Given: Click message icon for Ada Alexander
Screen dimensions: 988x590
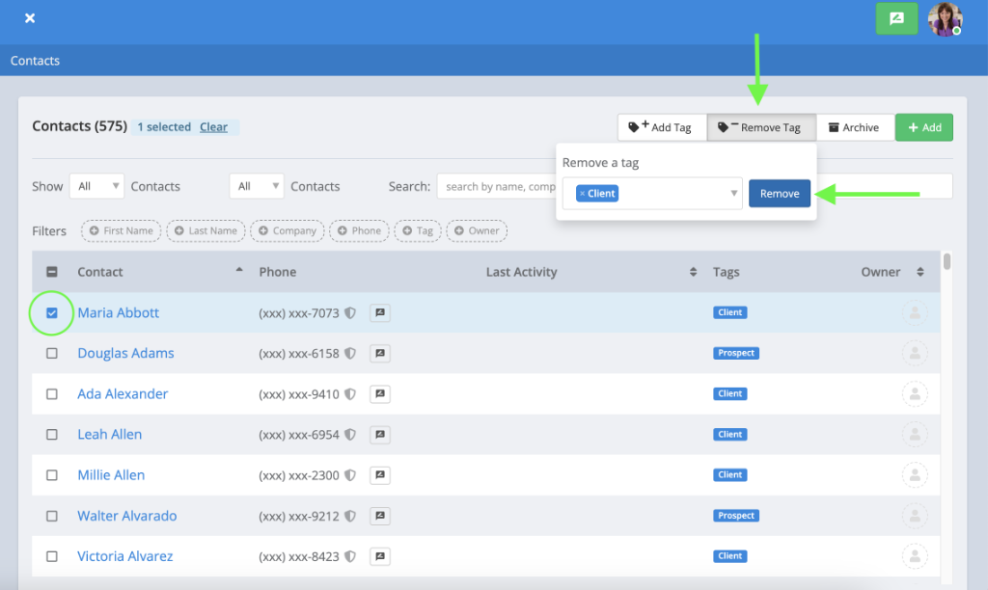Looking at the screenshot, I should coord(380,394).
